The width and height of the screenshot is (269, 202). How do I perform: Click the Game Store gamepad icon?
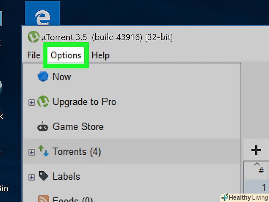(43, 127)
